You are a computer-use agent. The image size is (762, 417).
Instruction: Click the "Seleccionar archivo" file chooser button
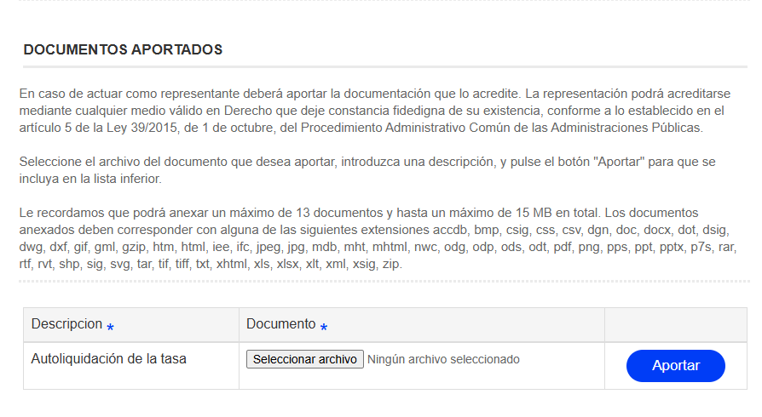pos(305,359)
